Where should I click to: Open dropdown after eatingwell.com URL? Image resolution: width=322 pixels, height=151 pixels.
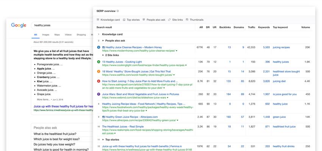[x=164, y=88]
